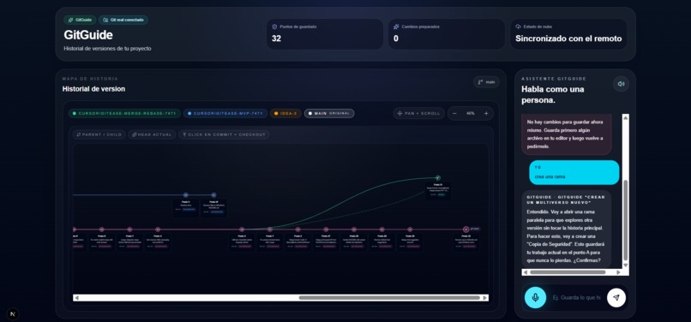The width and height of the screenshot is (691, 322).
Task: Select the 'main original' branch chip
Action: click(329, 113)
